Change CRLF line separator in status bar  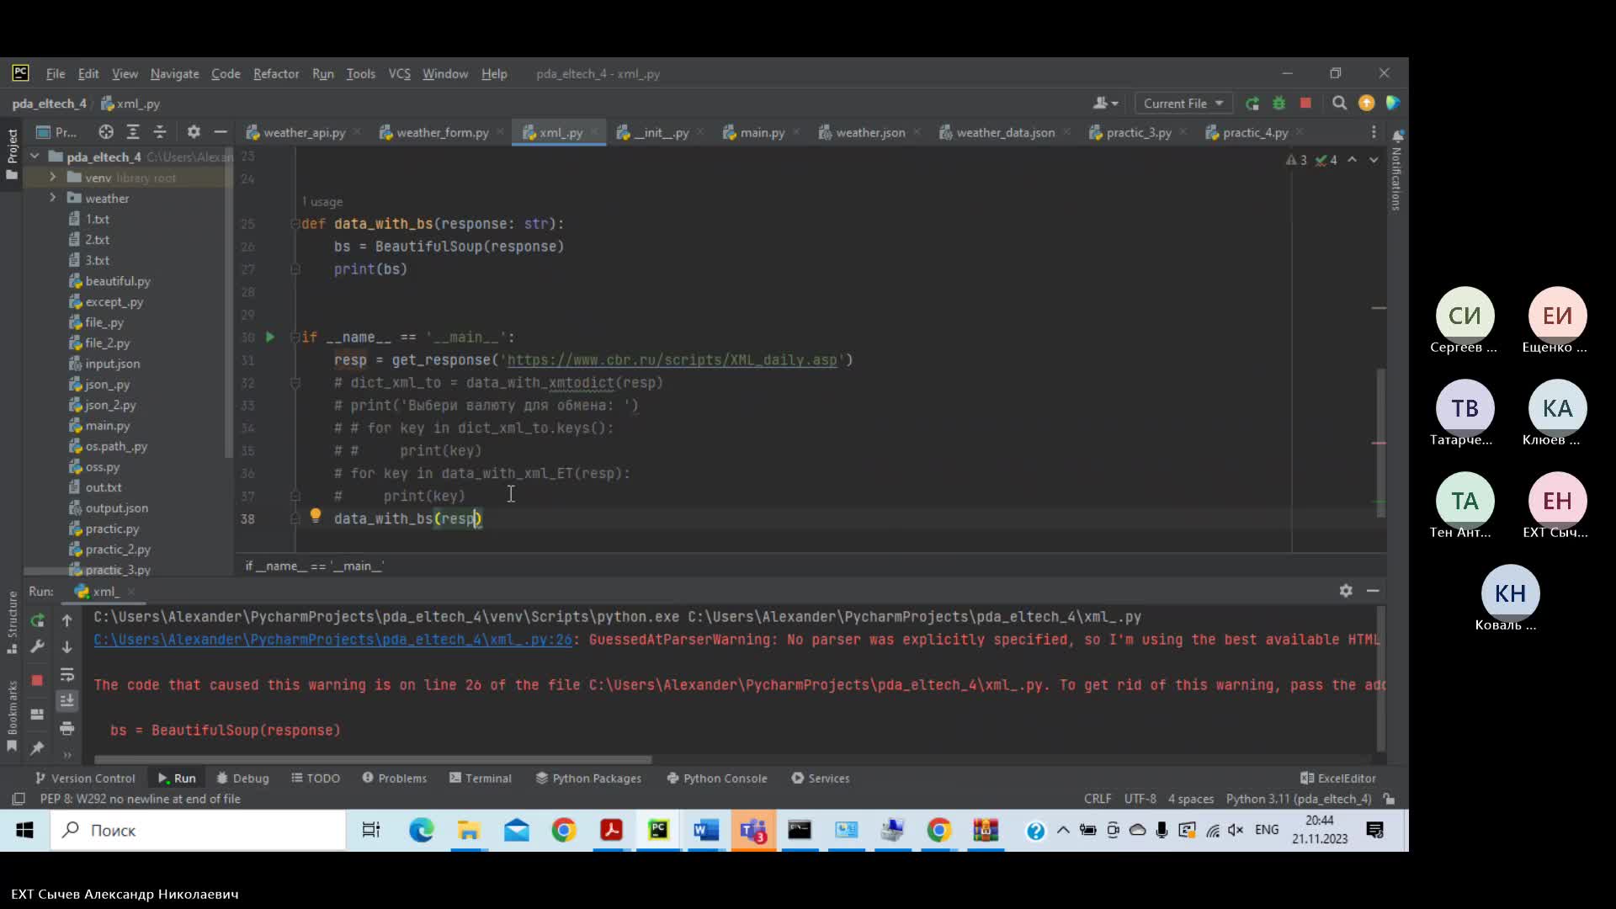click(1098, 799)
